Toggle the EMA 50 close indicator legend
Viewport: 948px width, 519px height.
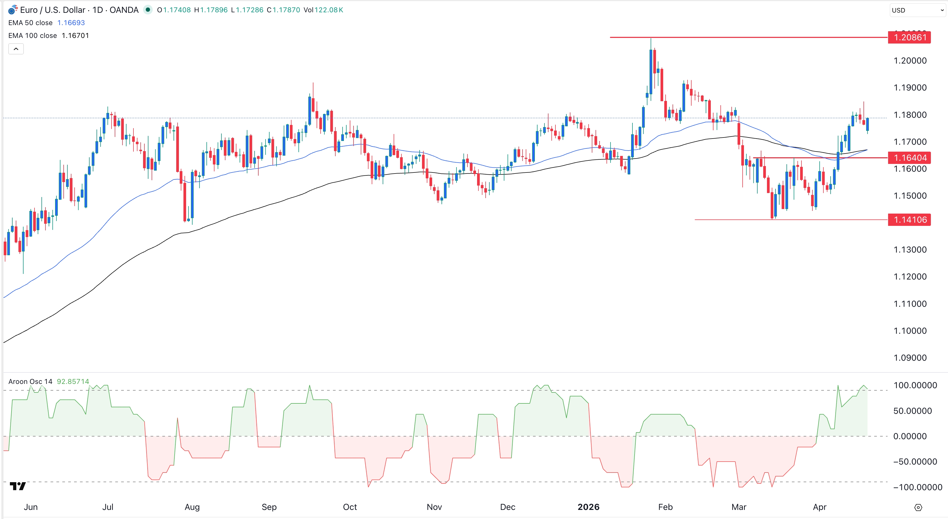[30, 22]
